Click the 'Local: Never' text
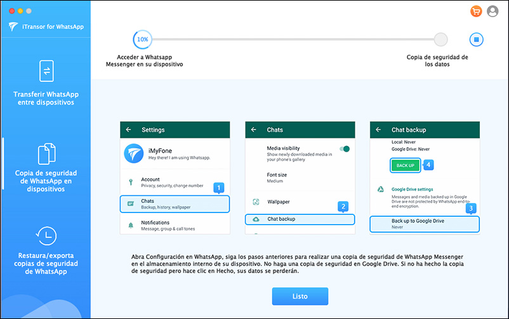The width and height of the screenshot is (509, 319). point(404,142)
